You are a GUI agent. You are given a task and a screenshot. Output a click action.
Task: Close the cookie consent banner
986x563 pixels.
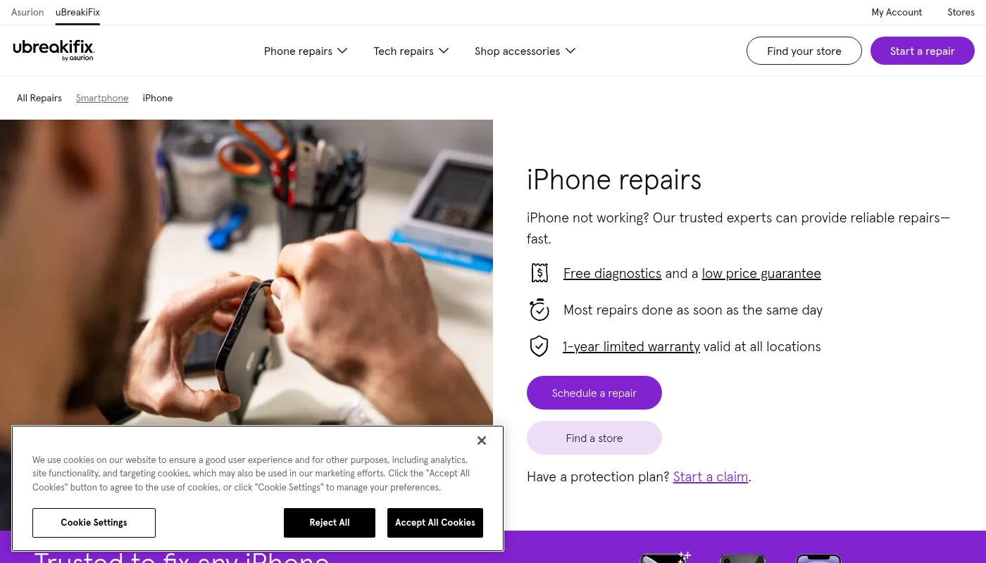(482, 441)
